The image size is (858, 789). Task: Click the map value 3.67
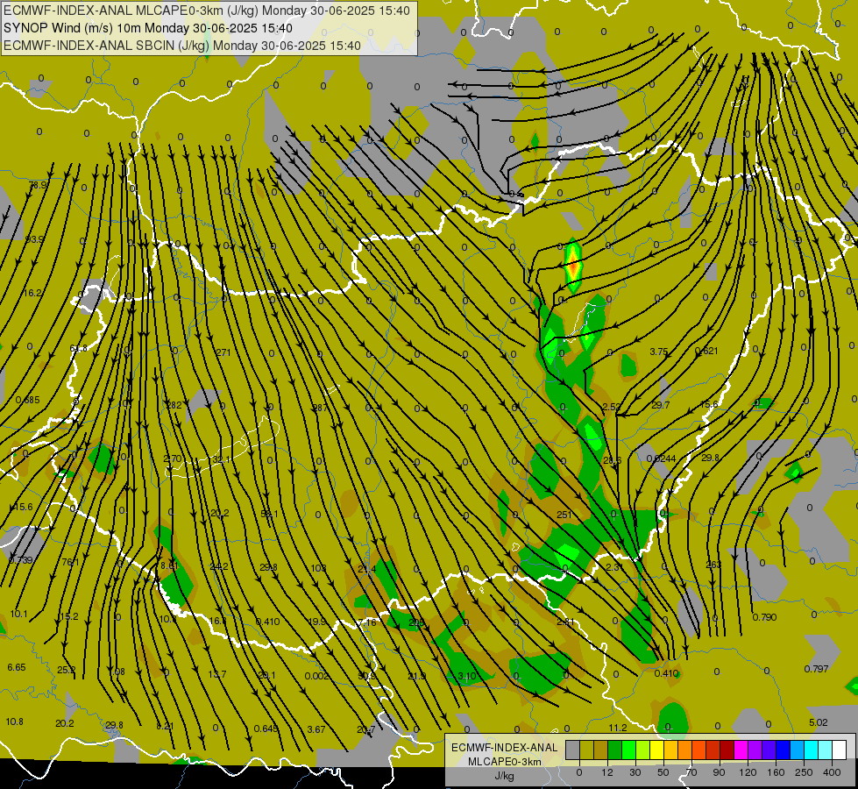coord(316,729)
